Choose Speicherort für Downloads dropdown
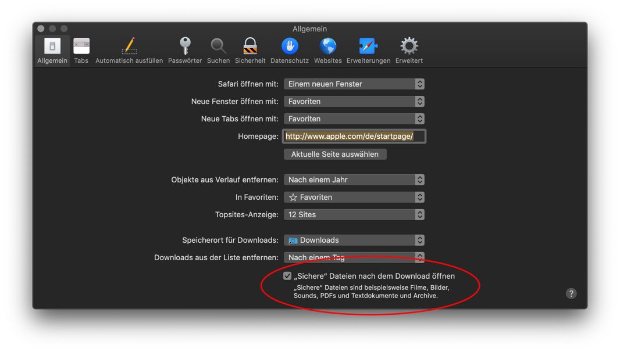The image size is (620, 352). coord(354,240)
